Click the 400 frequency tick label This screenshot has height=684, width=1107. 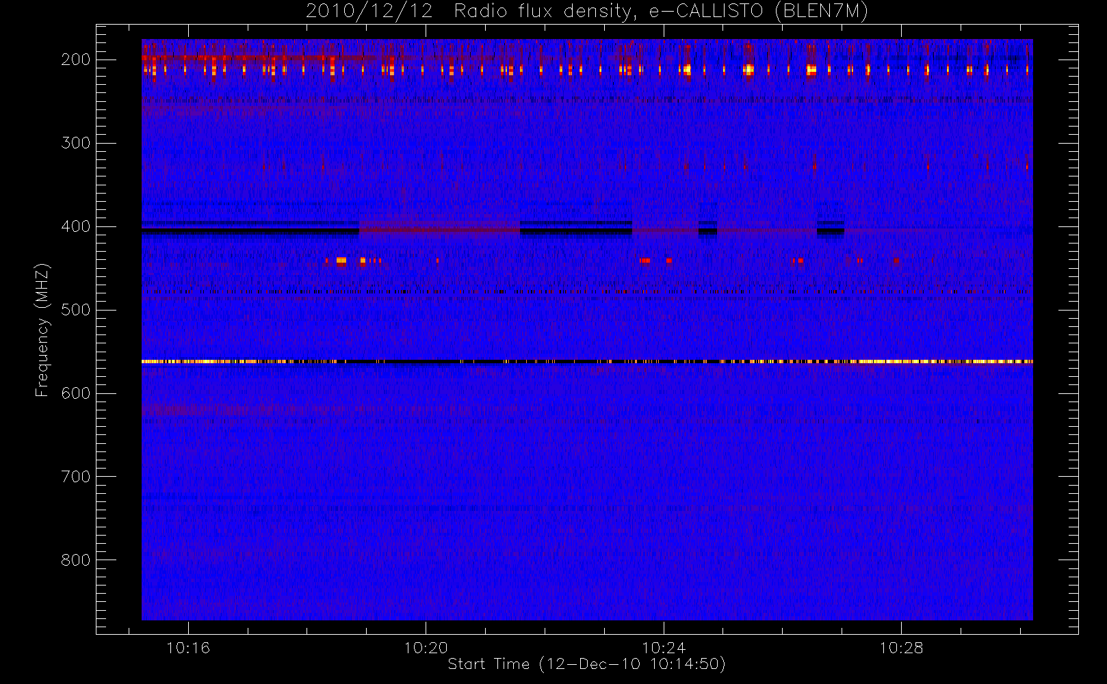click(x=76, y=226)
